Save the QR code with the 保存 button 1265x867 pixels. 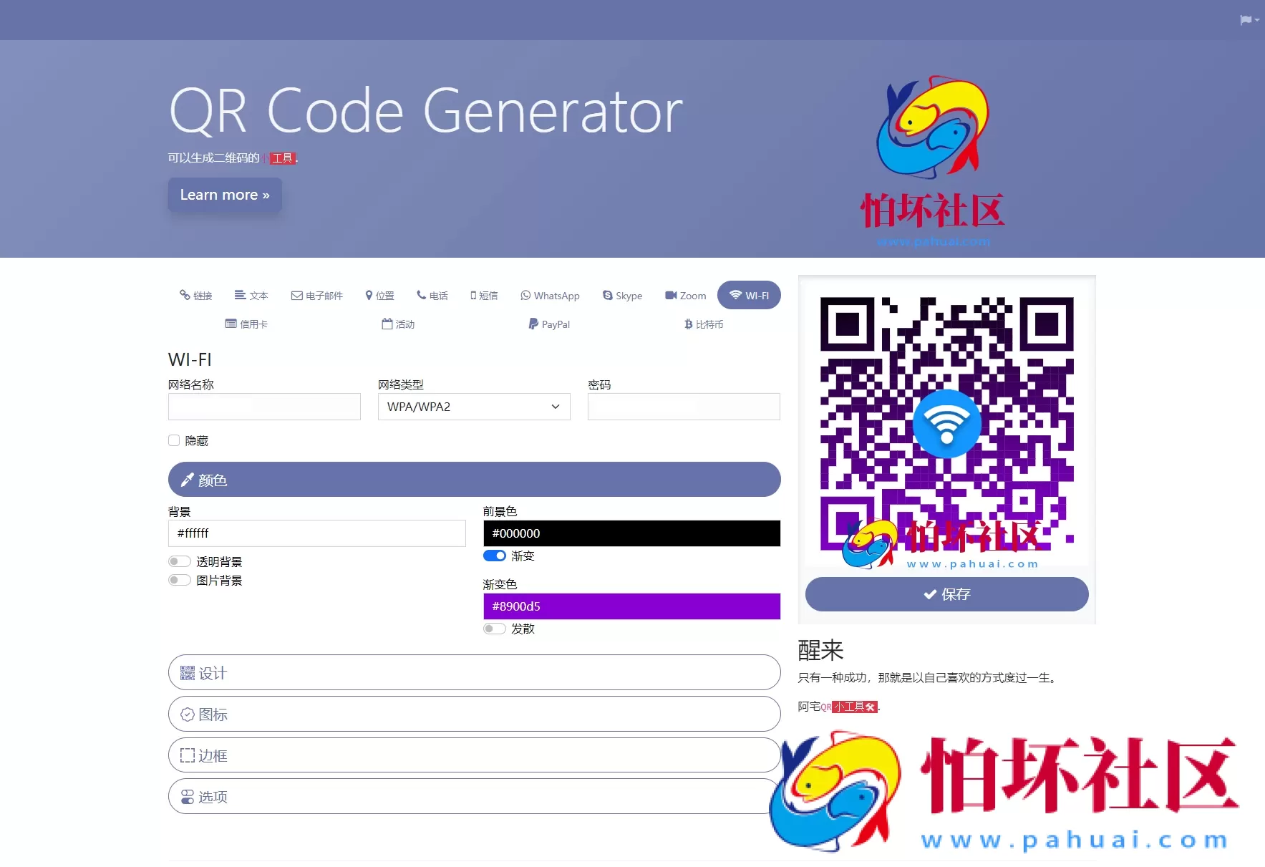(946, 594)
